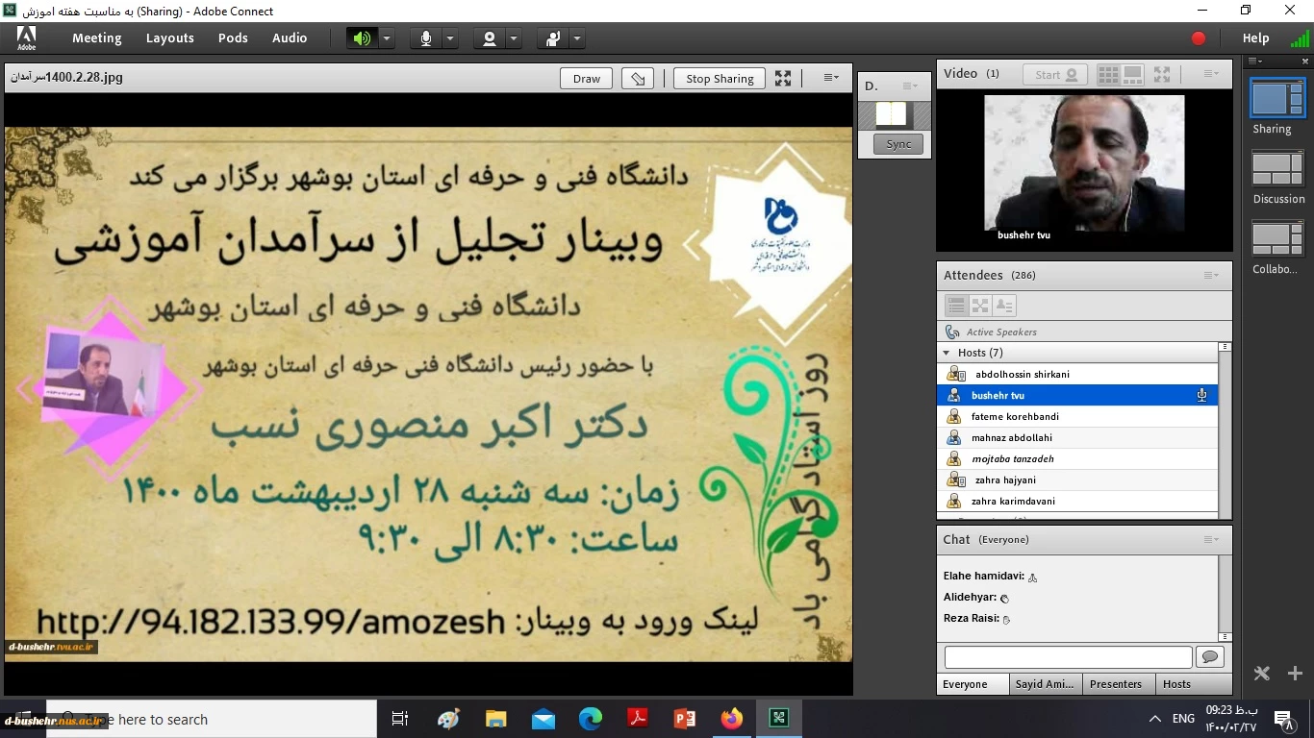The width and height of the screenshot is (1314, 738).
Task: Click the Active Speakers phone icon
Action: (x=953, y=332)
